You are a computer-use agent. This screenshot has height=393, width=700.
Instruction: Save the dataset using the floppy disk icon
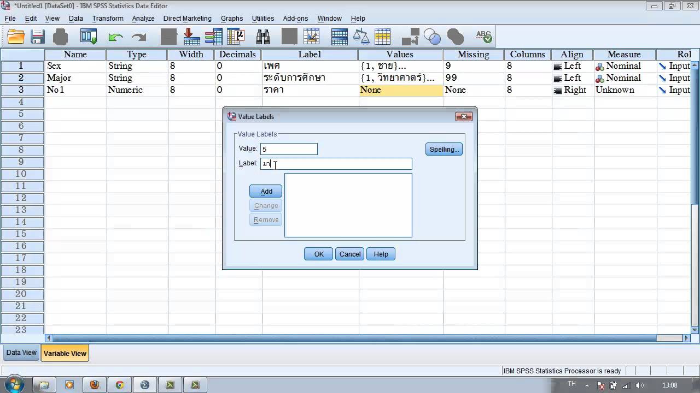[x=38, y=37]
